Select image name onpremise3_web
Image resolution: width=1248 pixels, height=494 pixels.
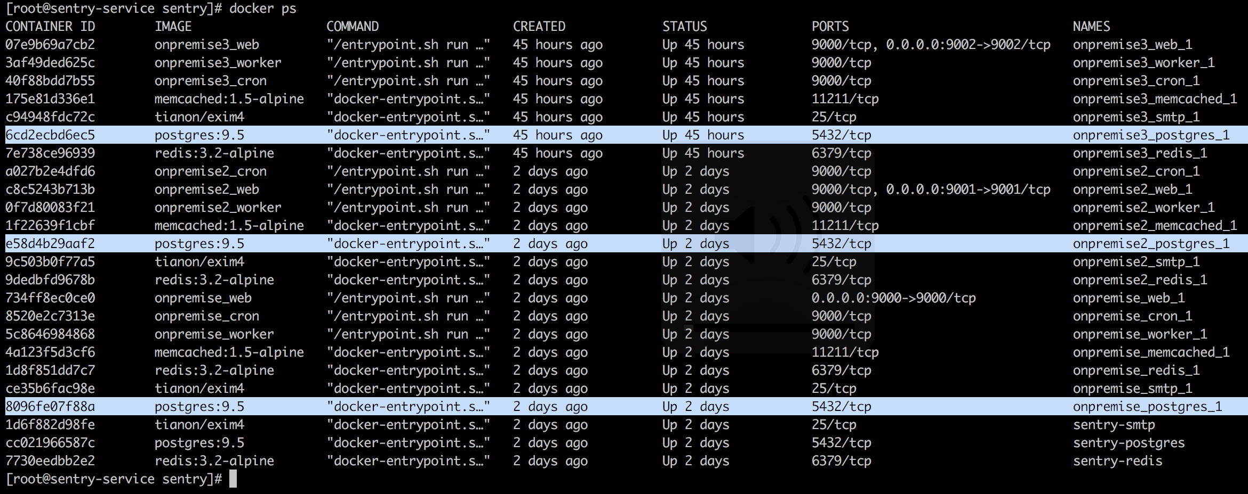(x=207, y=45)
